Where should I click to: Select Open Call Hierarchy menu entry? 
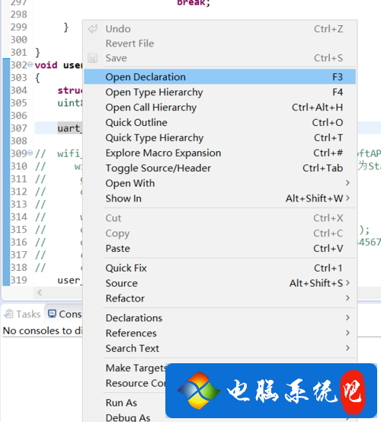(x=219, y=108)
